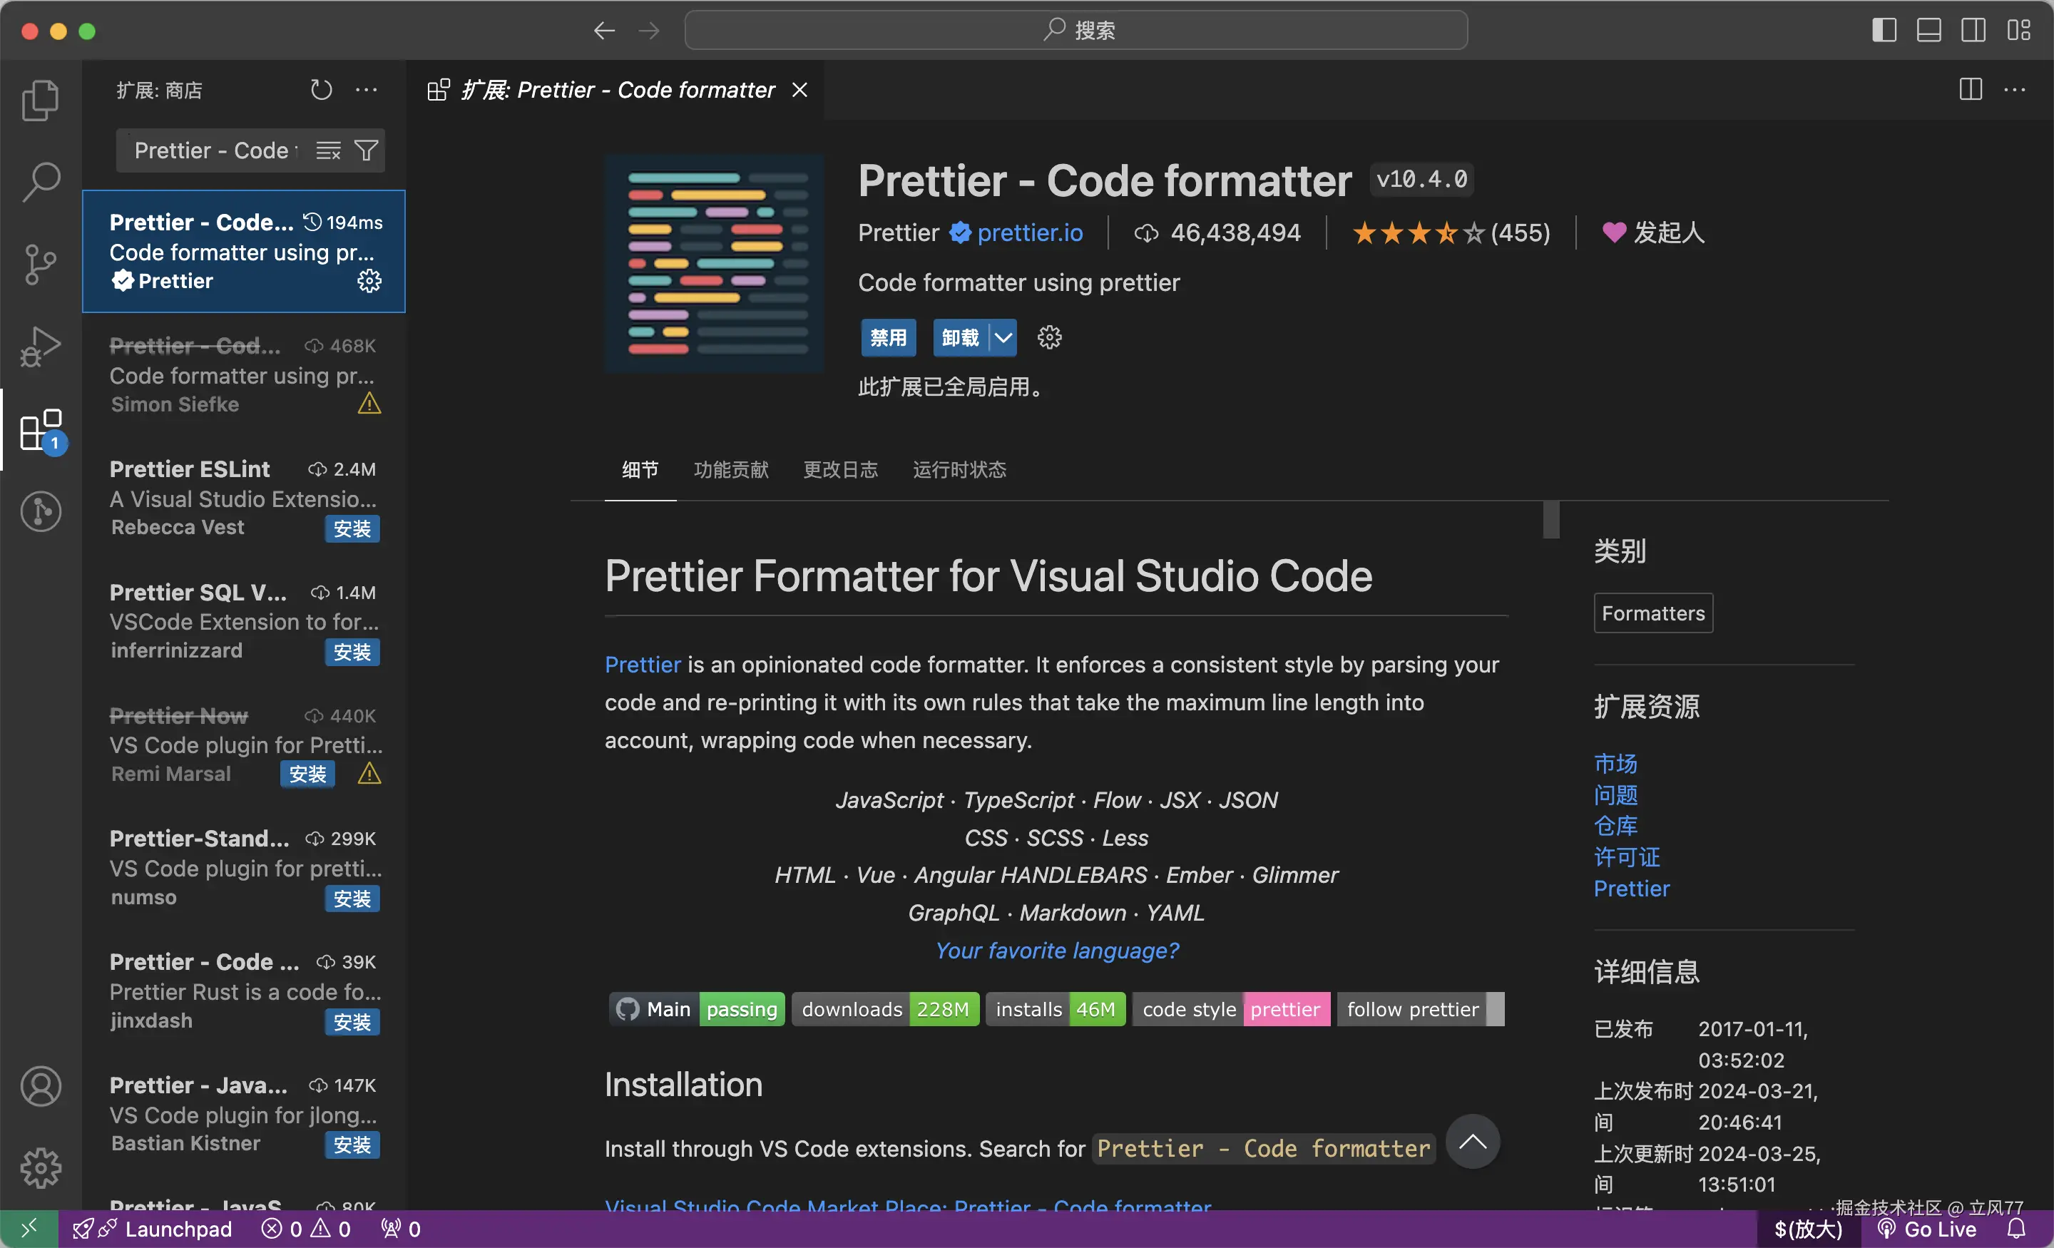Toggle the primary side bar layout button
This screenshot has width=2054, height=1248.
[x=1884, y=30]
